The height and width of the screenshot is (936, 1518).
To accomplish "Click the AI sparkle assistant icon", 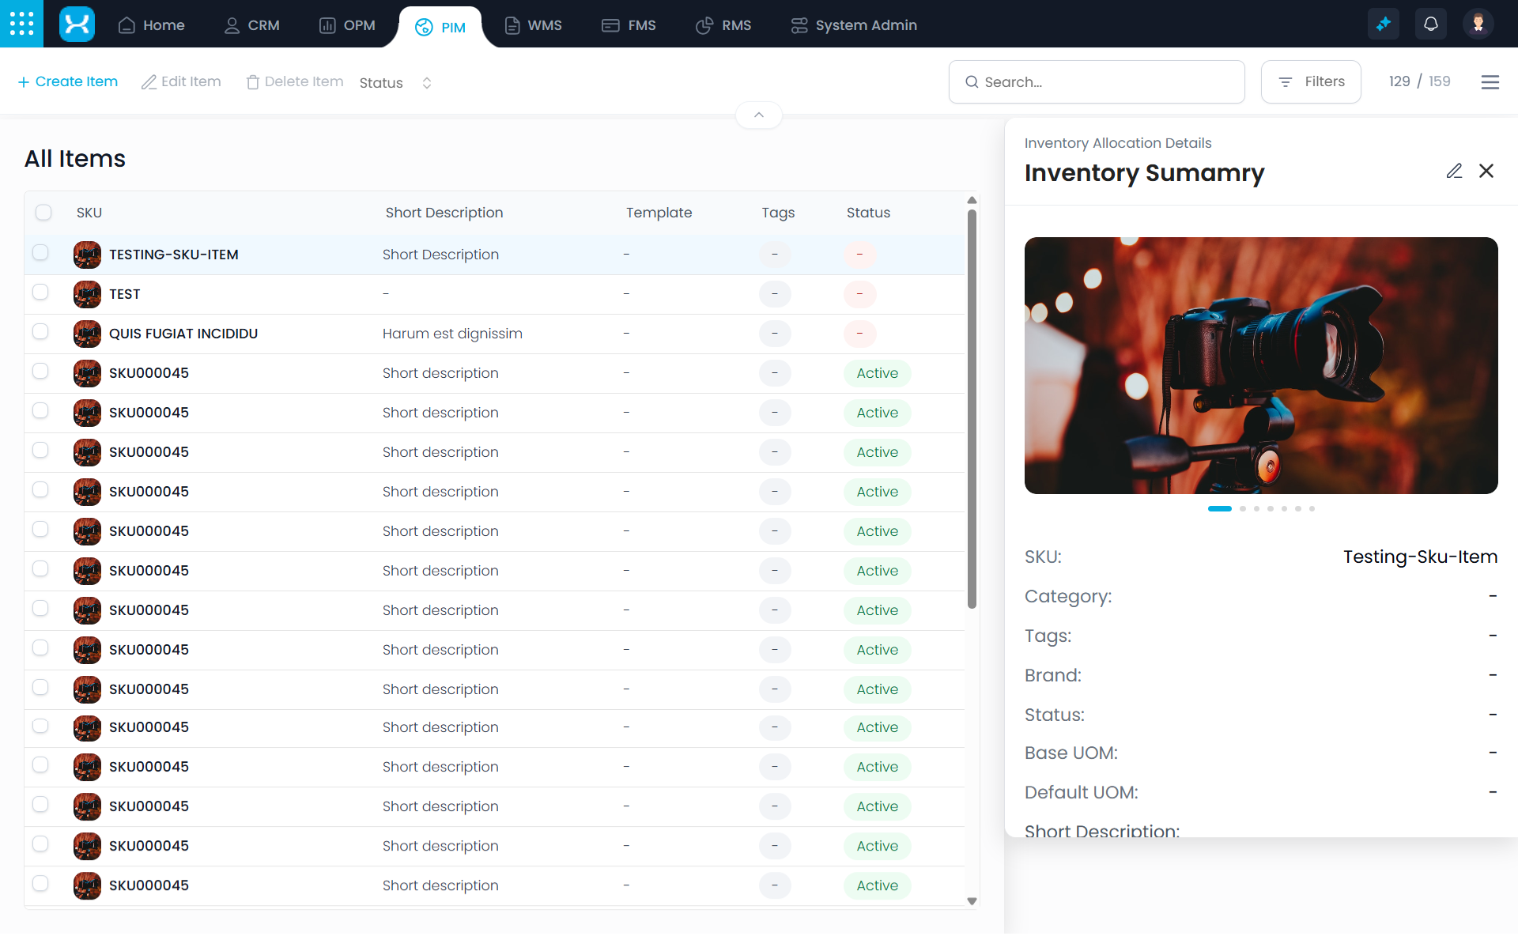I will pos(1383,24).
